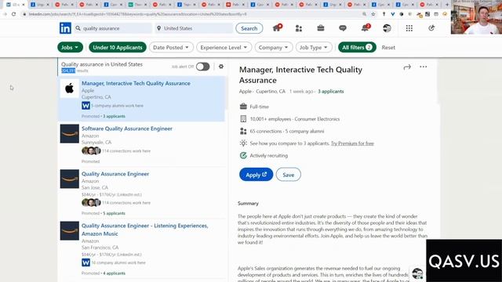The width and height of the screenshot is (502, 282).
Task: Expand the Experience Level dropdown
Action: 224,47
